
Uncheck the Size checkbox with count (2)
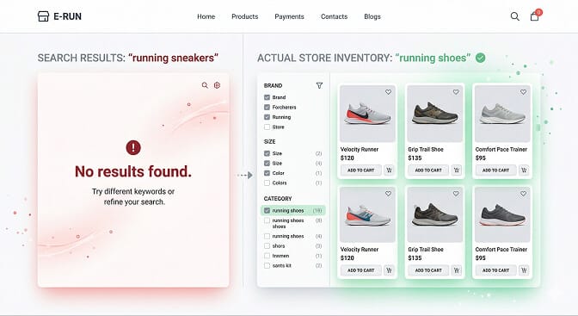tap(267, 153)
